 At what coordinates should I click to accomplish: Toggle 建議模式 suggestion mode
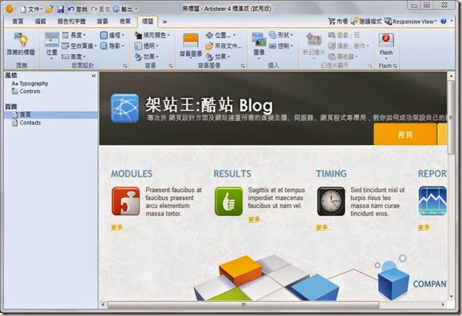pos(366,21)
